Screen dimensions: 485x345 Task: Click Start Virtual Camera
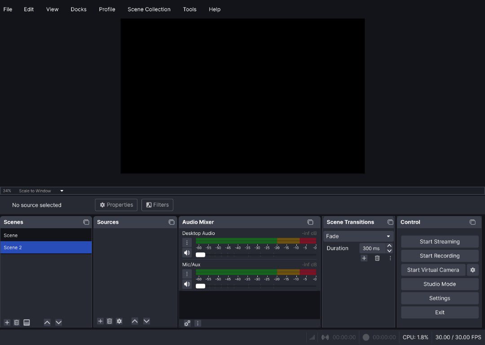click(x=433, y=270)
